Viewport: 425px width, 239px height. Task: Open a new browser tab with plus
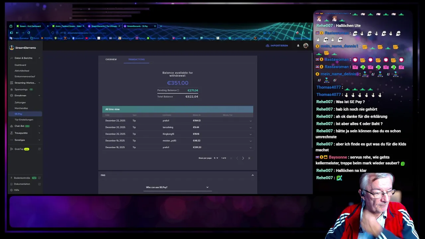pyautogui.click(x=161, y=26)
